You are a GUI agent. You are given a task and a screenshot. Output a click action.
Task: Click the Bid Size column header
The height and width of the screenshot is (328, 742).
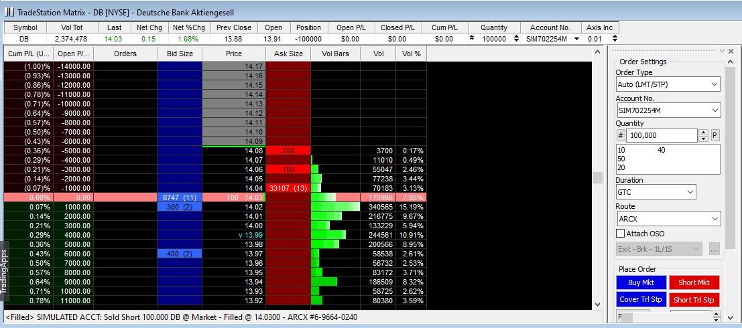[x=180, y=54]
